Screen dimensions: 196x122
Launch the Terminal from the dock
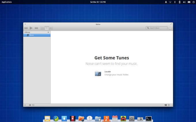tap(149, 119)
